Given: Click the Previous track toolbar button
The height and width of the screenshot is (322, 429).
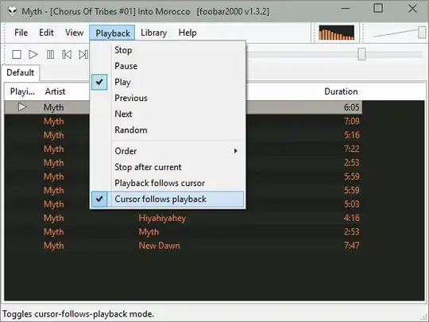Looking at the screenshot, I should tap(67, 55).
